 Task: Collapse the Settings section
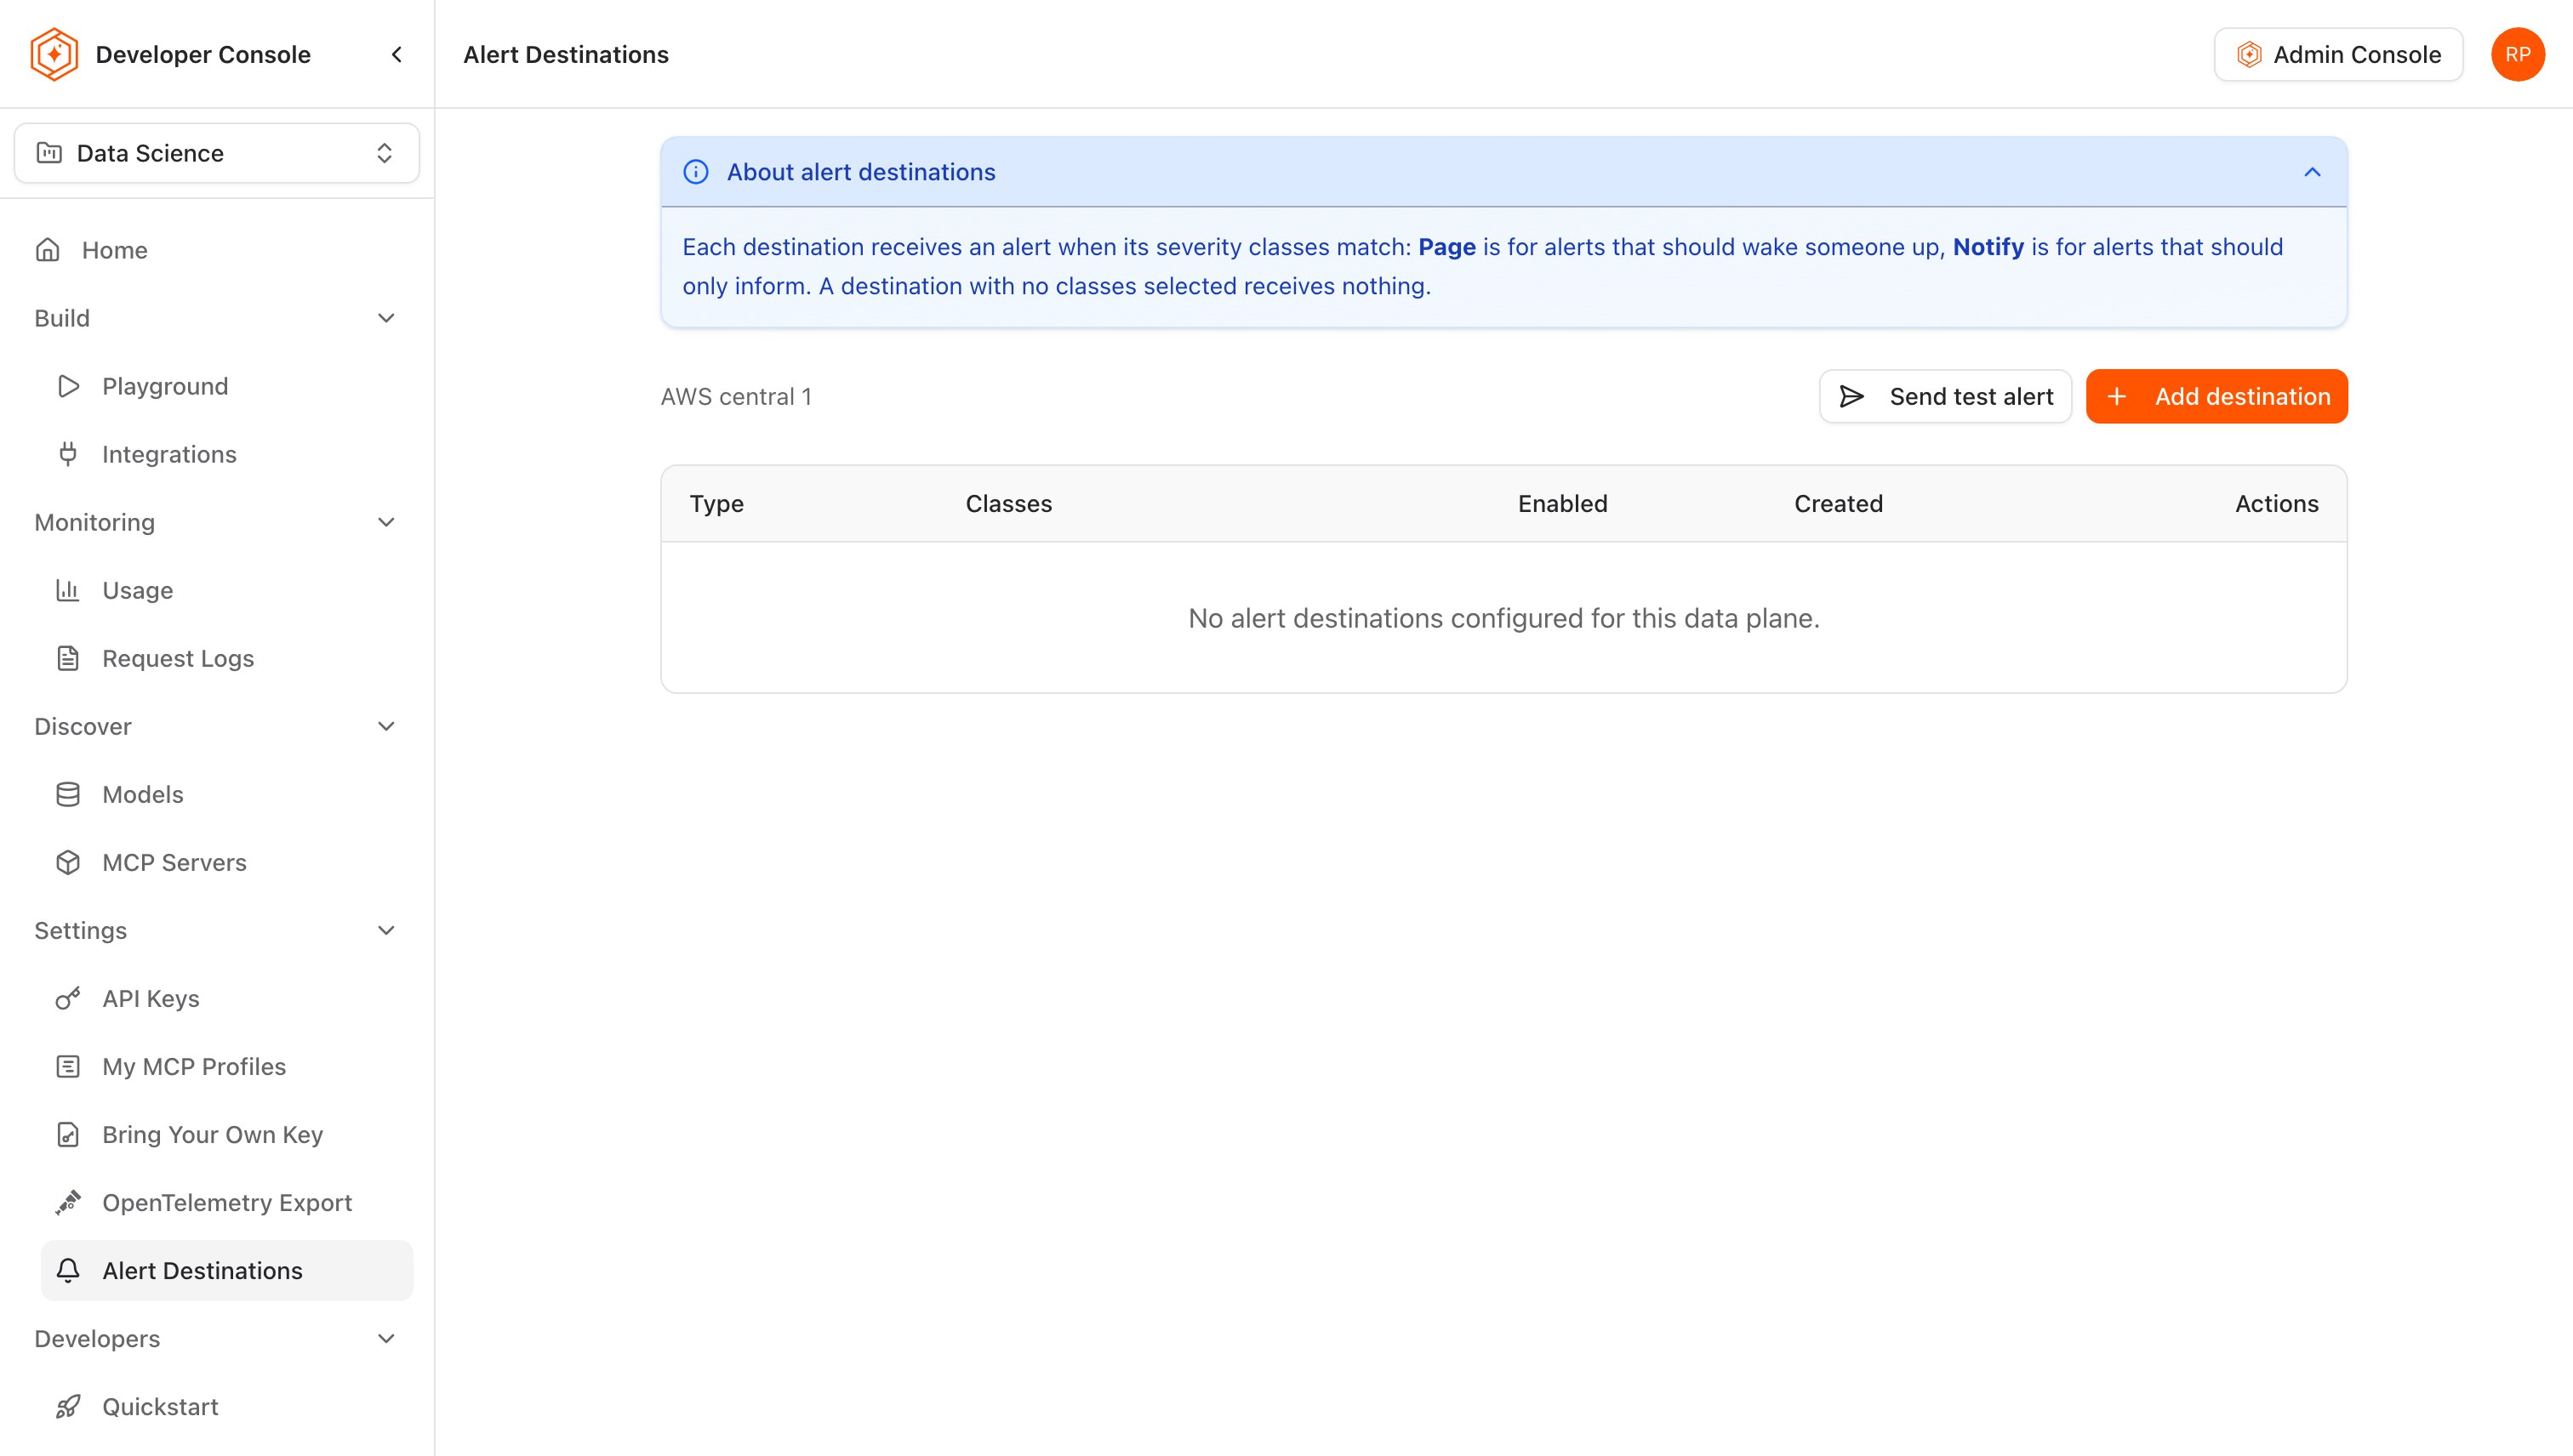tap(386, 930)
